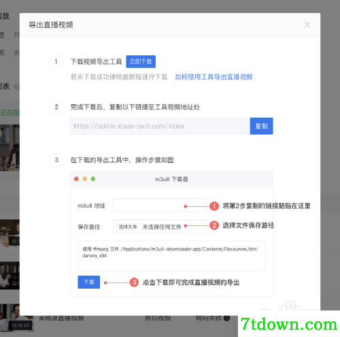340x337 pixels.
Task: Click the m3u8 下载器 window title
Action: click(x=171, y=179)
